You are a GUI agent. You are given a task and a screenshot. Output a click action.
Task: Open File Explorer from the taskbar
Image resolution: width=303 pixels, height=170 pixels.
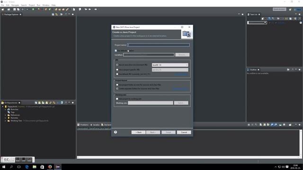35,167
